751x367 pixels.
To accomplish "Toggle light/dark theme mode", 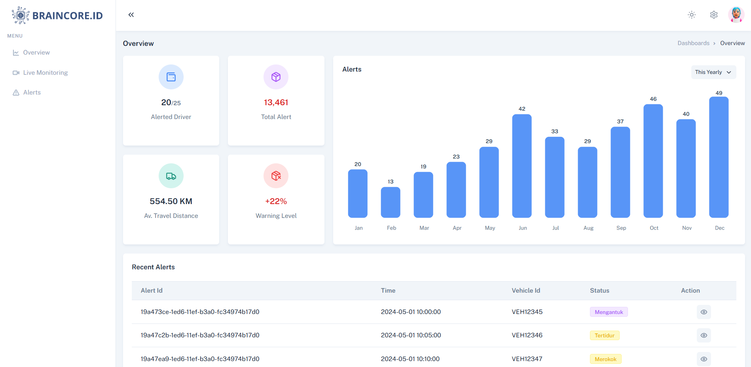I will click(692, 15).
